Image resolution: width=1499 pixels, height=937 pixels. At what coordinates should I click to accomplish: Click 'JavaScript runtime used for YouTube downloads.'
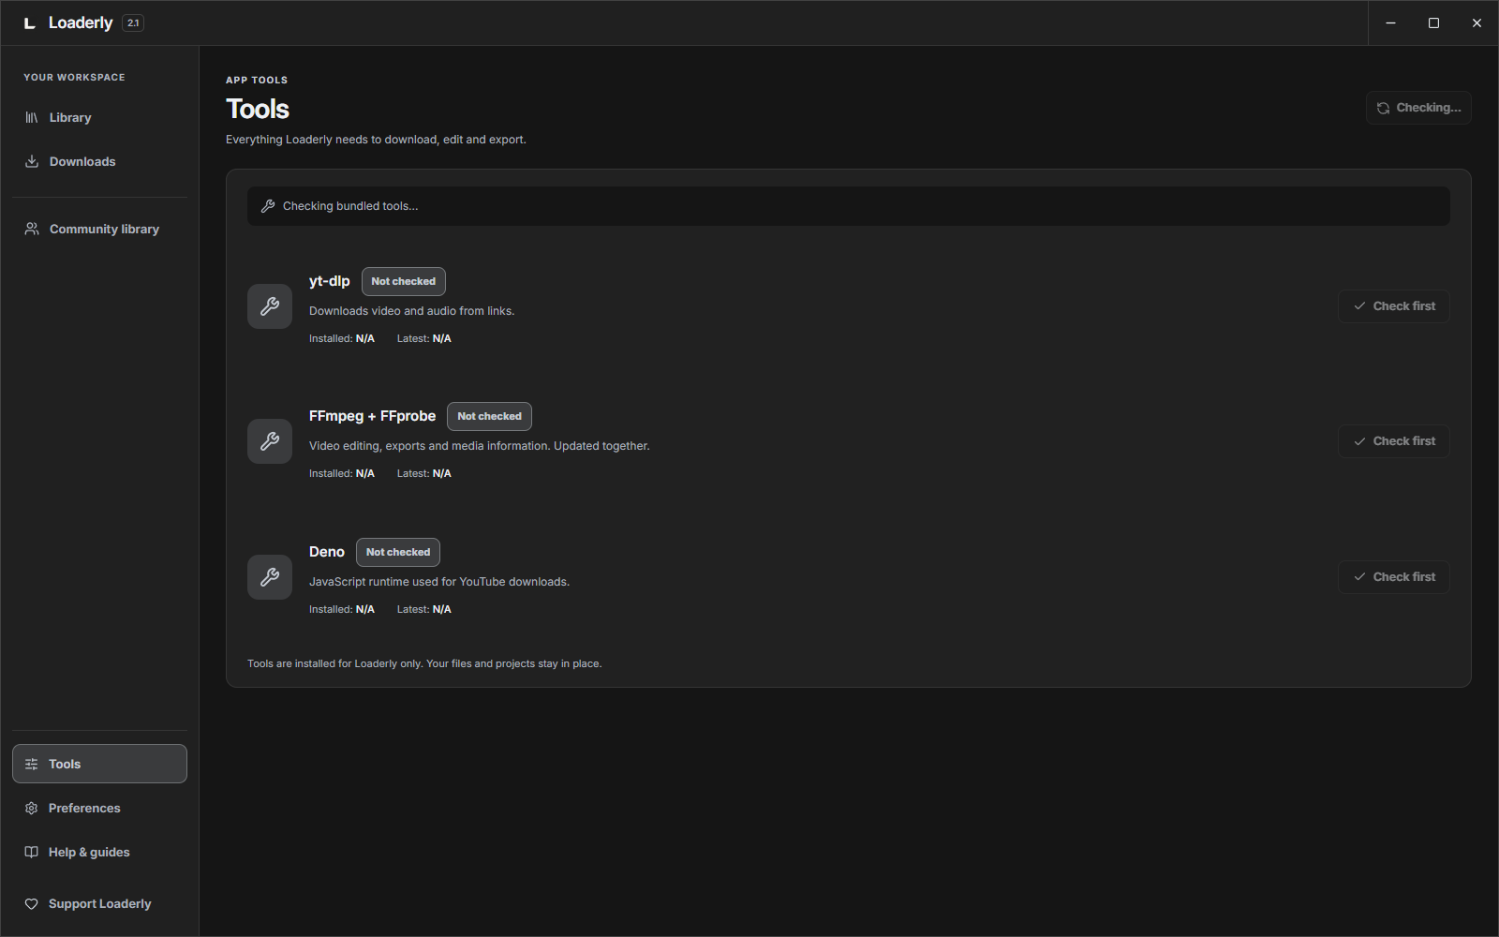point(439,582)
